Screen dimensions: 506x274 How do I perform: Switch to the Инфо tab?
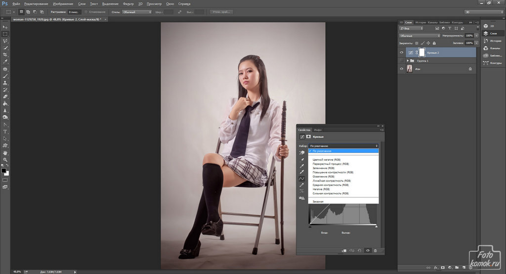tap(318, 130)
